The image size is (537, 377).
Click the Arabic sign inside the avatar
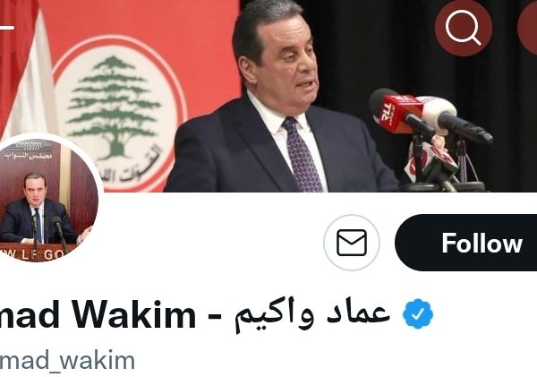[x=29, y=156]
